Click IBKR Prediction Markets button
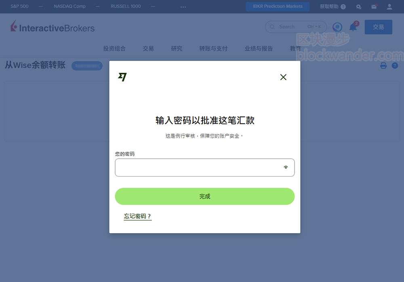The height and width of the screenshot is (282, 404). click(278, 6)
